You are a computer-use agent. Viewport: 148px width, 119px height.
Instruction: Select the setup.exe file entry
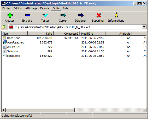pyautogui.click(x=14, y=56)
